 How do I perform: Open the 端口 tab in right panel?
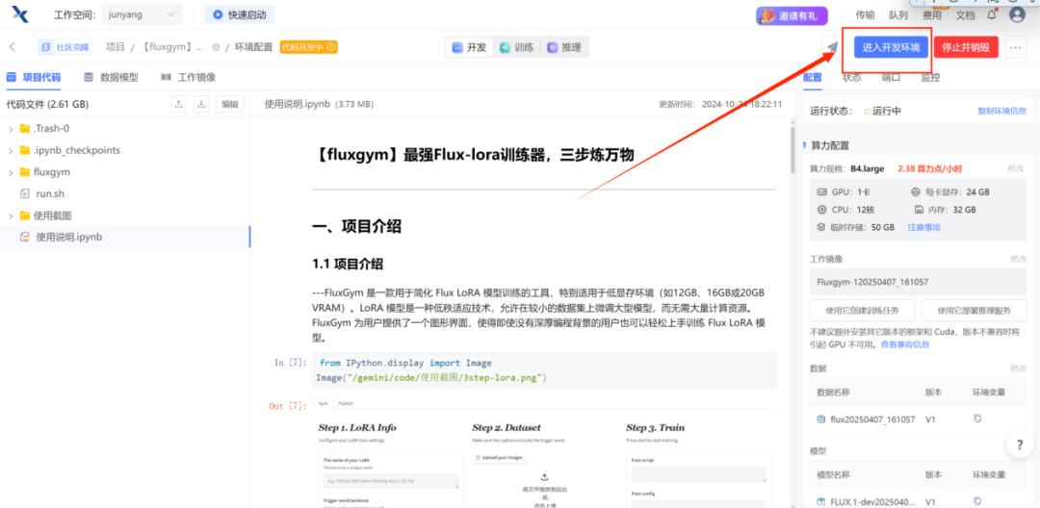point(891,77)
